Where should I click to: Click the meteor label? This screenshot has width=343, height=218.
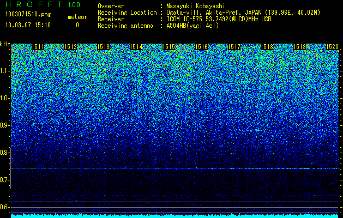tap(77, 17)
